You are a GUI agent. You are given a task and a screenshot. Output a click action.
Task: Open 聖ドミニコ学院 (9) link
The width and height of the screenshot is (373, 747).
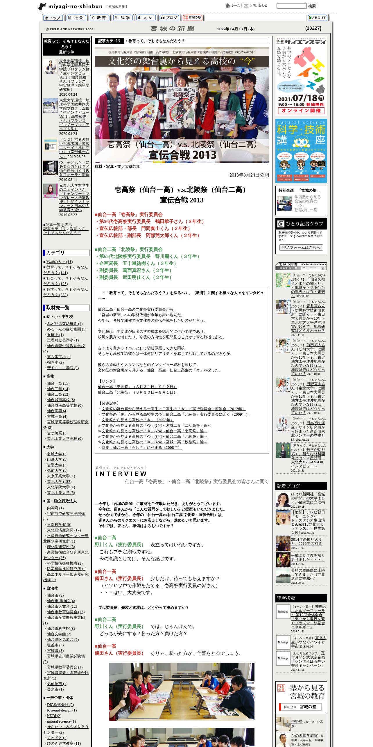[x=63, y=368]
